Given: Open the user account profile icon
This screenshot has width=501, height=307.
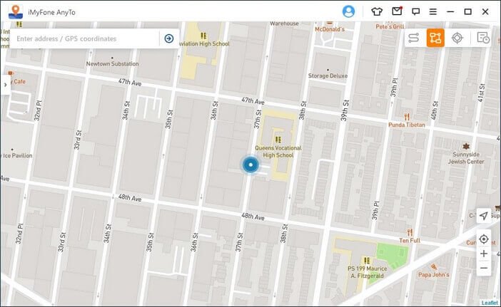Looking at the screenshot, I should click(x=348, y=12).
